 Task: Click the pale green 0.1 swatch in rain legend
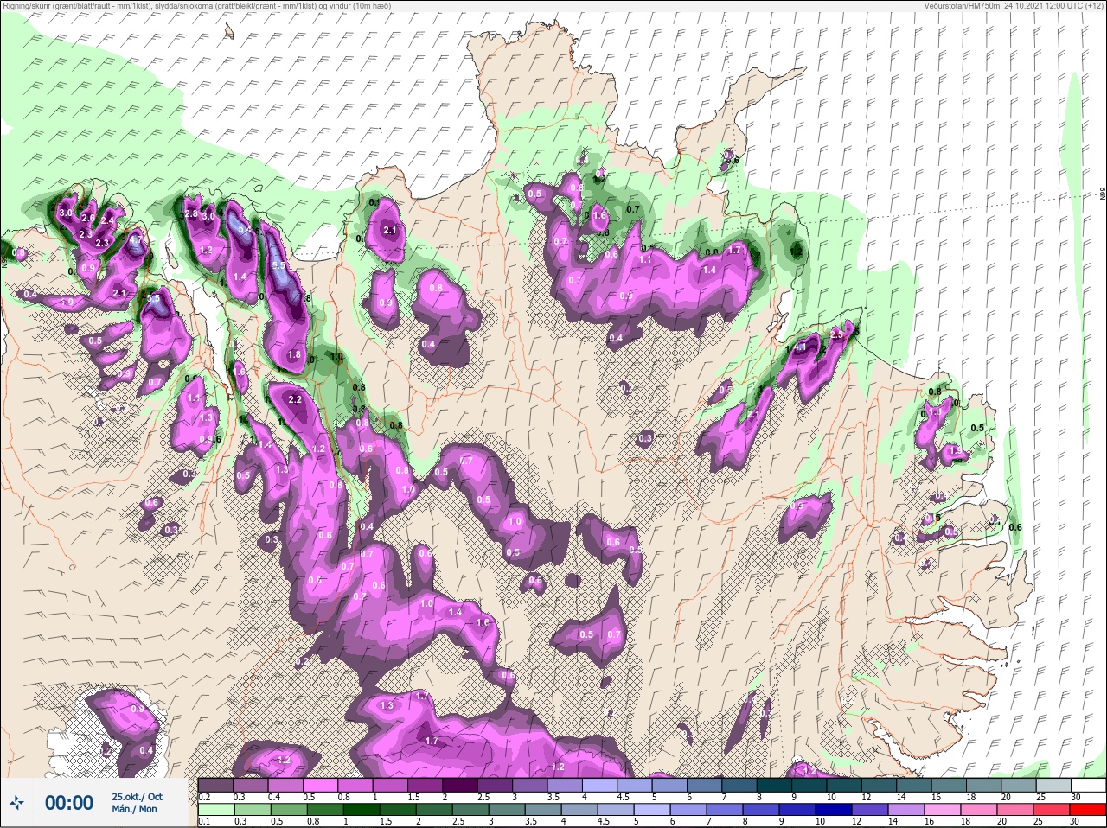tap(216, 810)
